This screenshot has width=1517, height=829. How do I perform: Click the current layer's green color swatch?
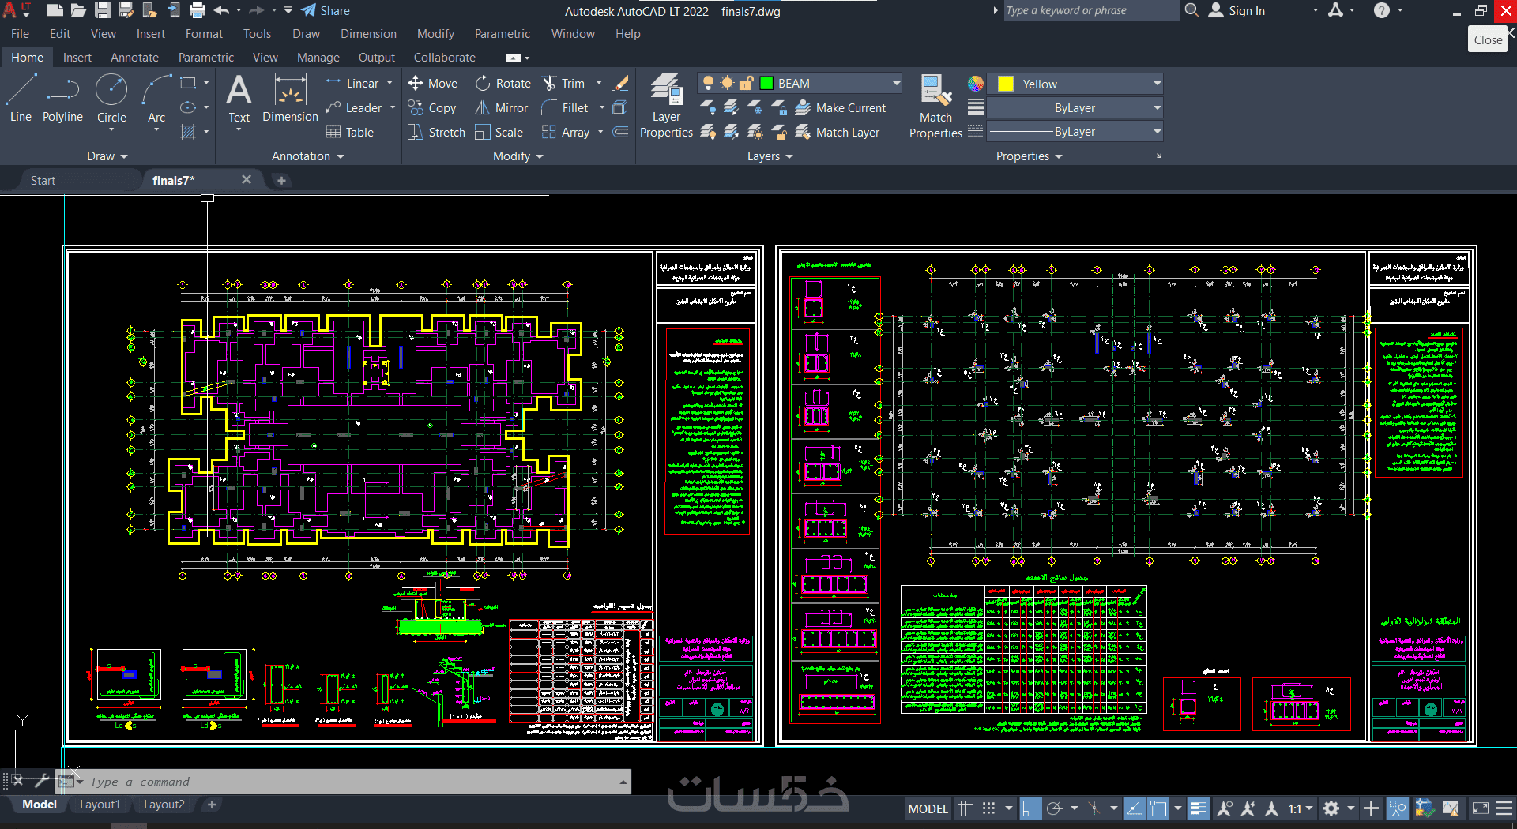[766, 84]
